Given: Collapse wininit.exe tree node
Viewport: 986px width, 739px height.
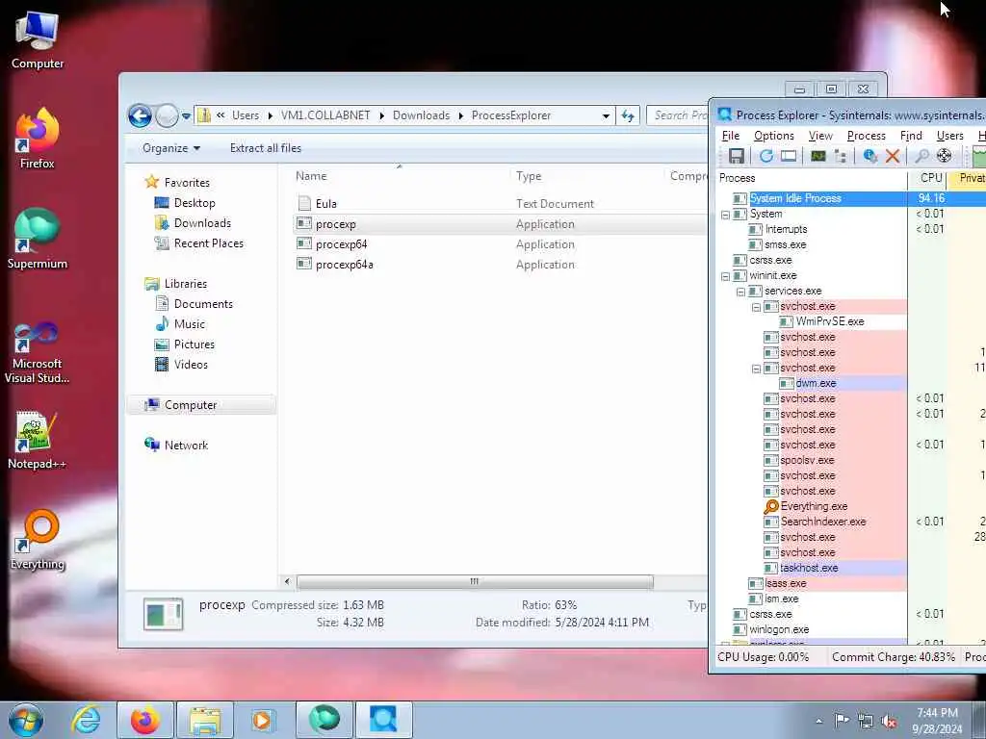Looking at the screenshot, I should click(725, 276).
